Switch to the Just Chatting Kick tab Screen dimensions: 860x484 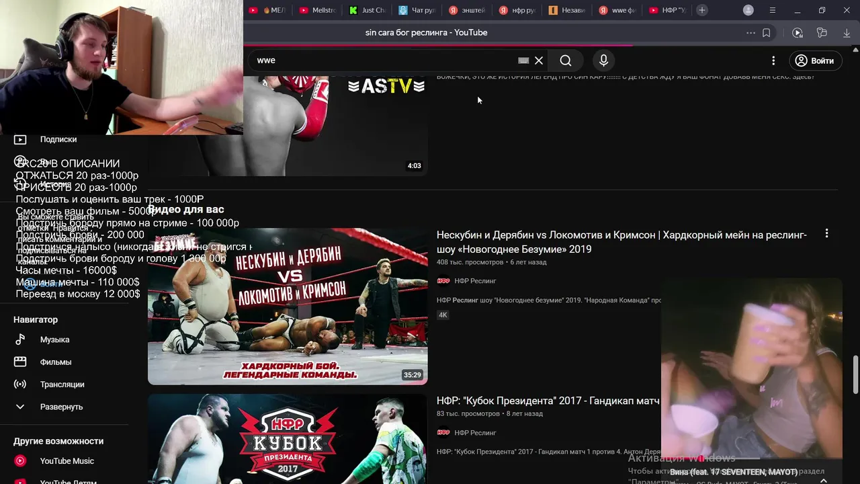point(368,10)
